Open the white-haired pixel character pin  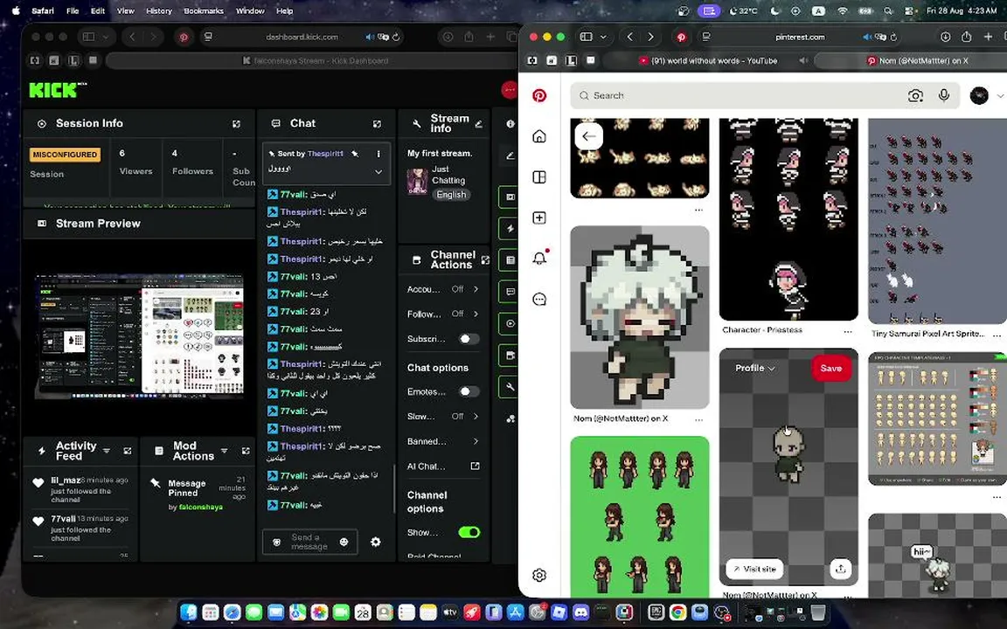tap(640, 317)
